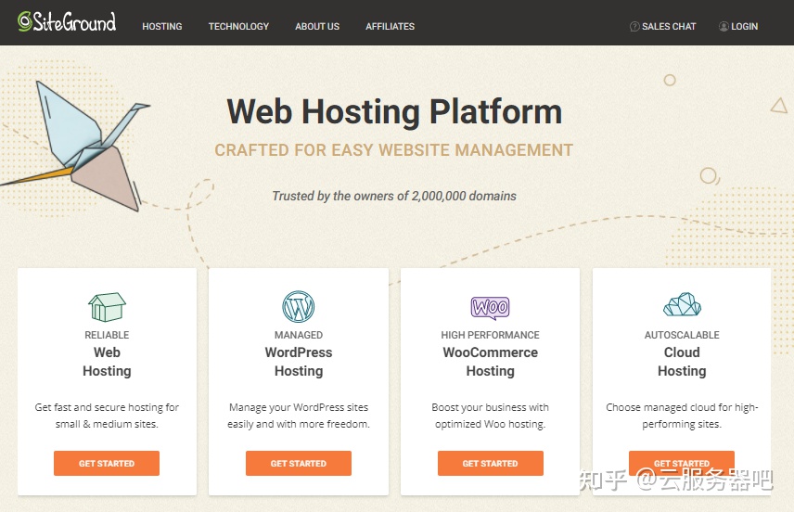Click the sales chat question mark icon
This screenshot has width=794, height=512.
[x=634, y=26]
